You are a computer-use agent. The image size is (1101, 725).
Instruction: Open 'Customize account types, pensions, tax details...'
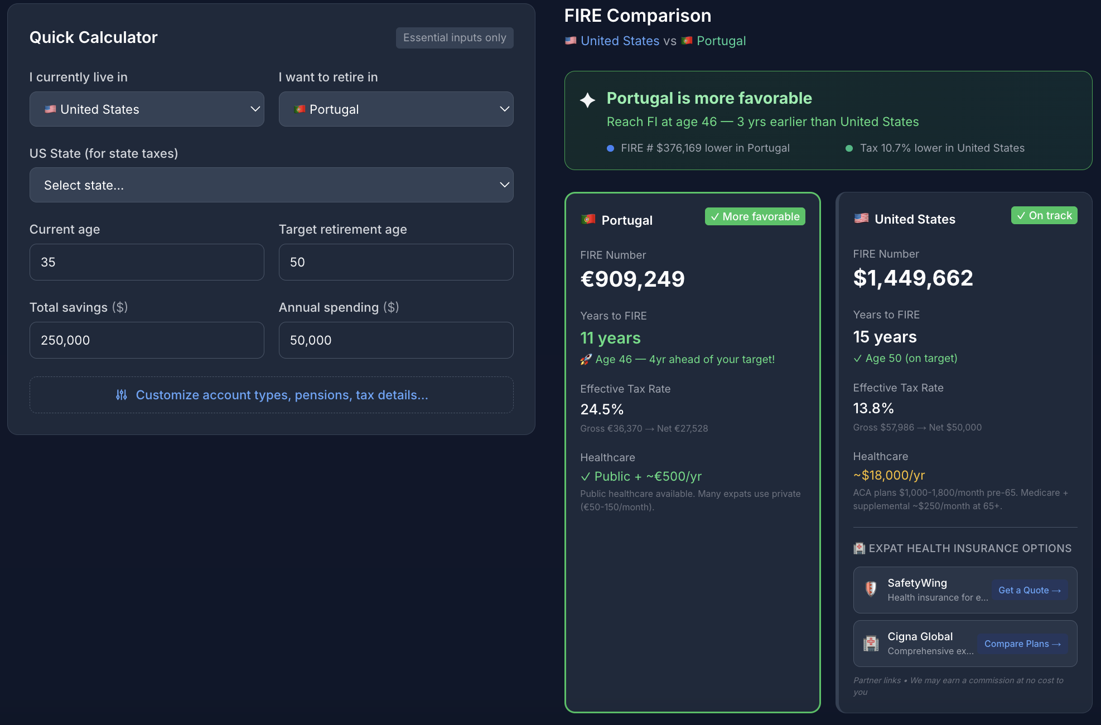(x=271, y=395)
